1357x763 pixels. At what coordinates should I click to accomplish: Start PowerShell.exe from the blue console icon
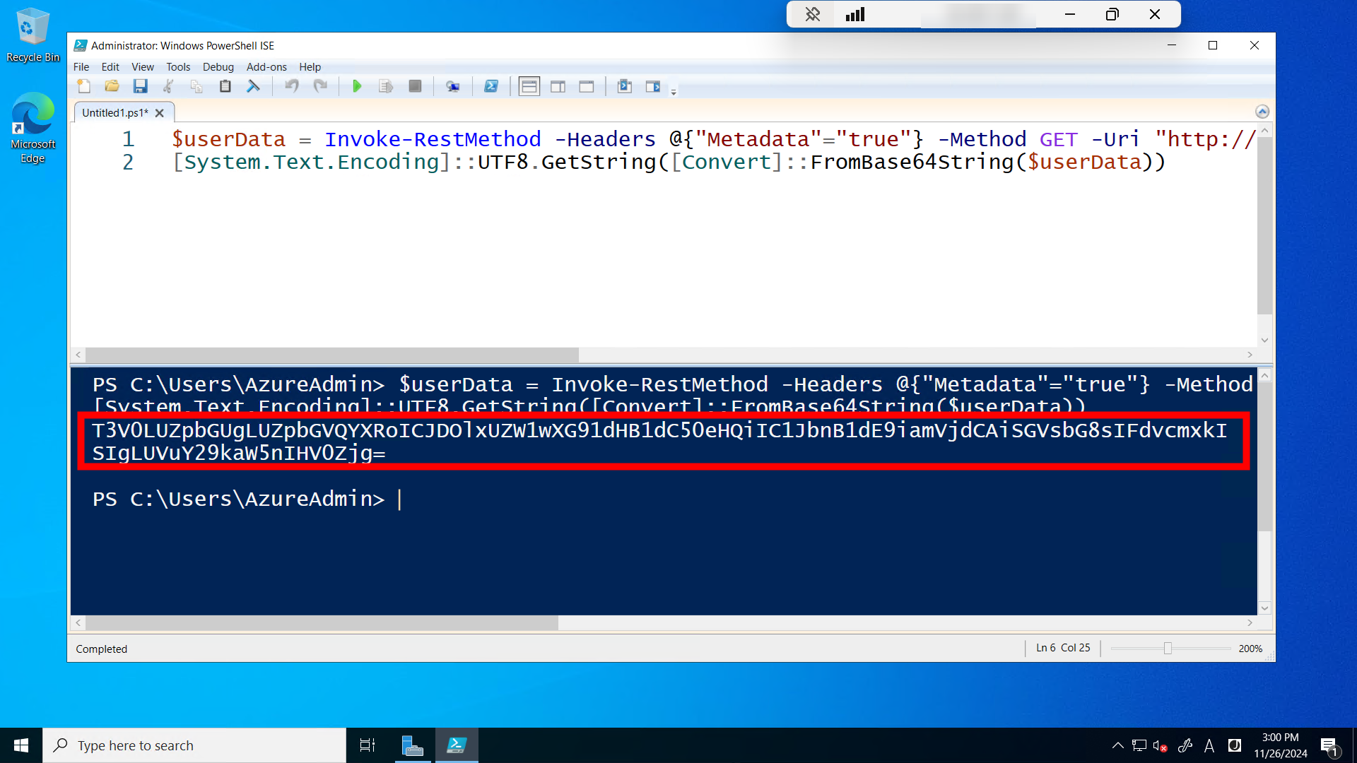(x=491, y=86)
